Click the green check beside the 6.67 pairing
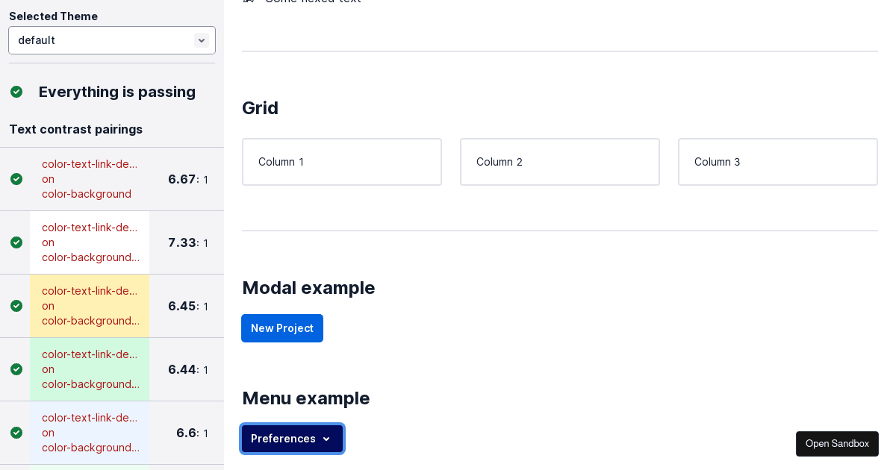Viewport: 896px width, 470px height. coord(16,179)
